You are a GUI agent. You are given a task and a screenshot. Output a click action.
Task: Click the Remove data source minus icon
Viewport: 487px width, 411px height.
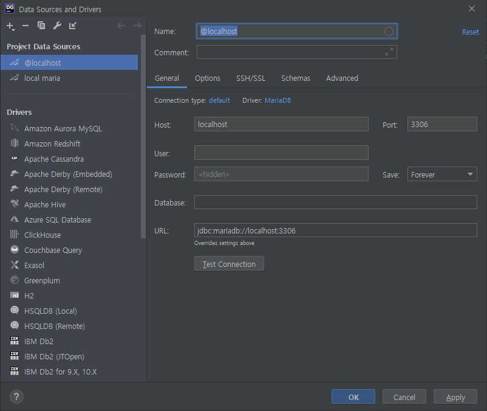tap(26, 26)
